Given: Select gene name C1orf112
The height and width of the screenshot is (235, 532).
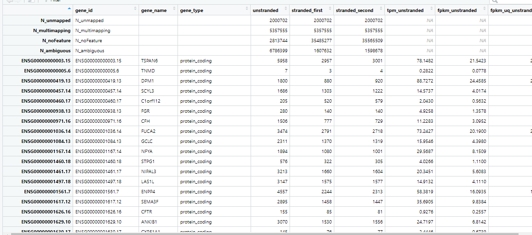Looking at the screenshot, I should coord(150,101).
